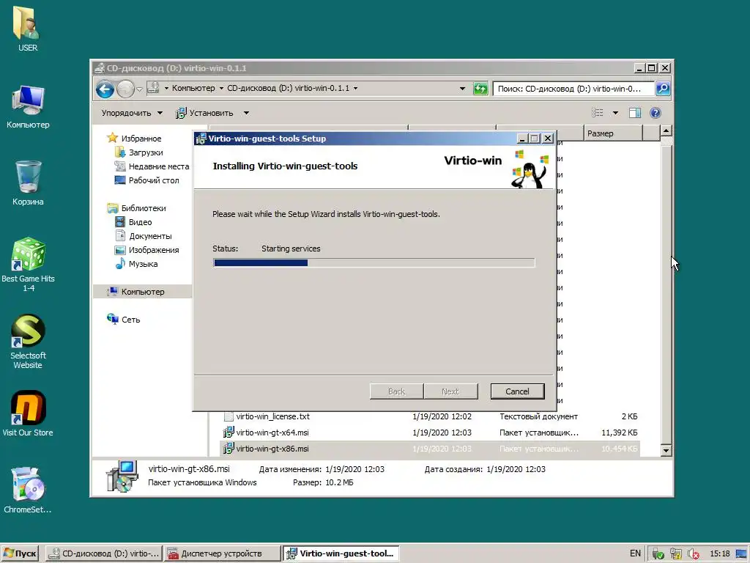Expand CD-дисковод breadcrumb dropdown arrow
Image resolution: width=750 pixels, height=563 pixels.
tap(355, 88)
